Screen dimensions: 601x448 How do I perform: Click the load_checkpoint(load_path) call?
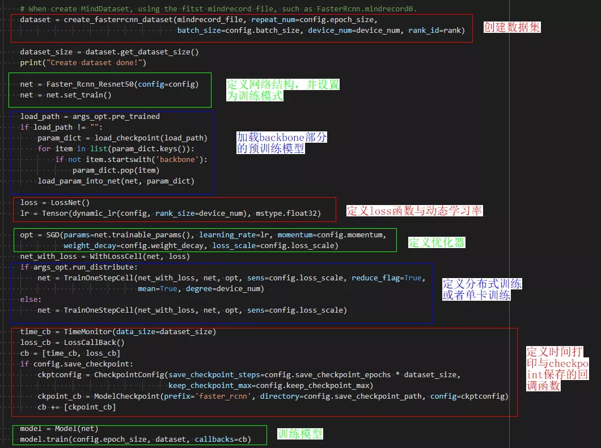click(150, 138)
